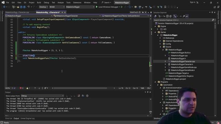Click the navigate backward icon in toolbar
Image resolution: width=221 pixels, height=124 pixels.
pos(4,7)
